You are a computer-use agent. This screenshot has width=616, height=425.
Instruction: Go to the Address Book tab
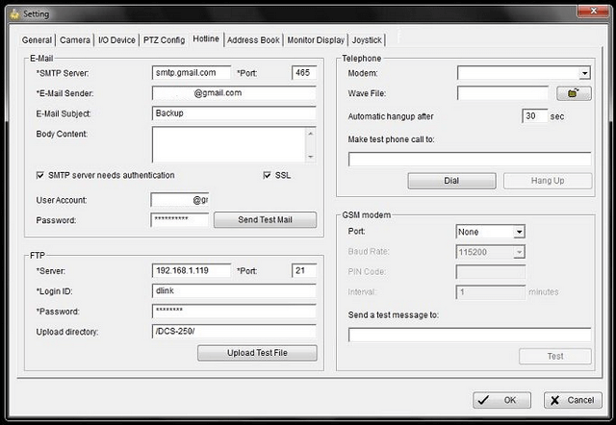pyautogui.click(x=254, y=40)
